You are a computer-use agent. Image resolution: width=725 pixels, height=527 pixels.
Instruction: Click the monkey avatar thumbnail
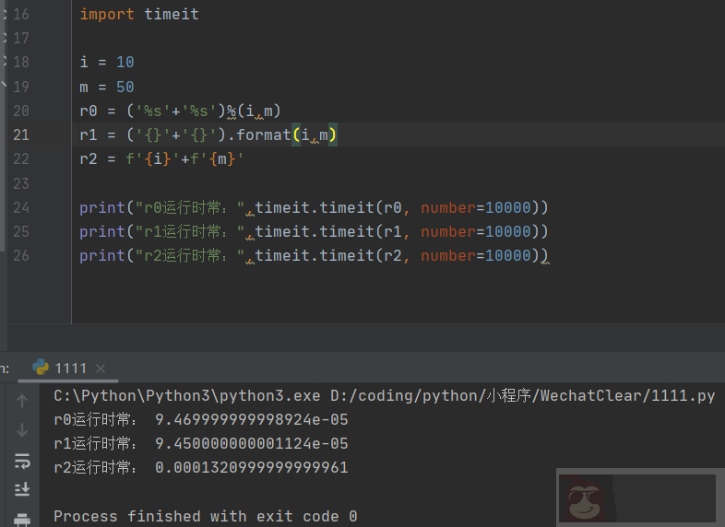coord(586,498)
